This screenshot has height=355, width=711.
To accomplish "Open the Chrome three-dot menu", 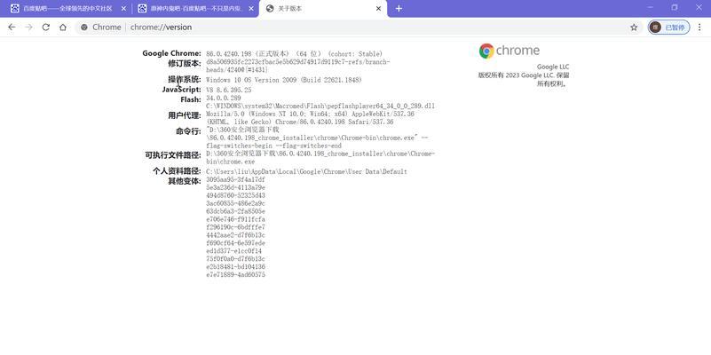I will 700,28.
